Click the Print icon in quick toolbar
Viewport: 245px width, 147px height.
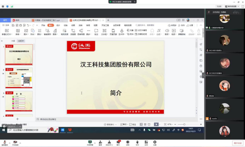(20, 25)
